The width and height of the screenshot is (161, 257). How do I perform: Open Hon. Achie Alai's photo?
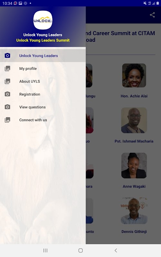tap(134, 75)
